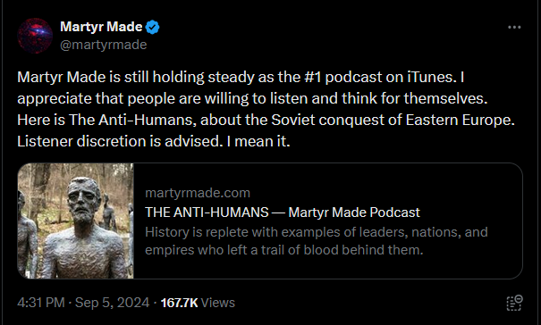Open THE ANTI-HUMANS card title
Screen dimensions: 541x325
283,212
